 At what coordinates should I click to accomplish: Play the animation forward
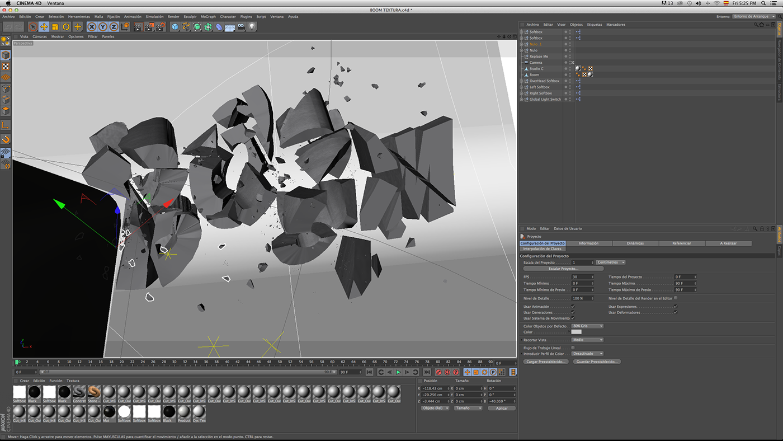point(398,372)
